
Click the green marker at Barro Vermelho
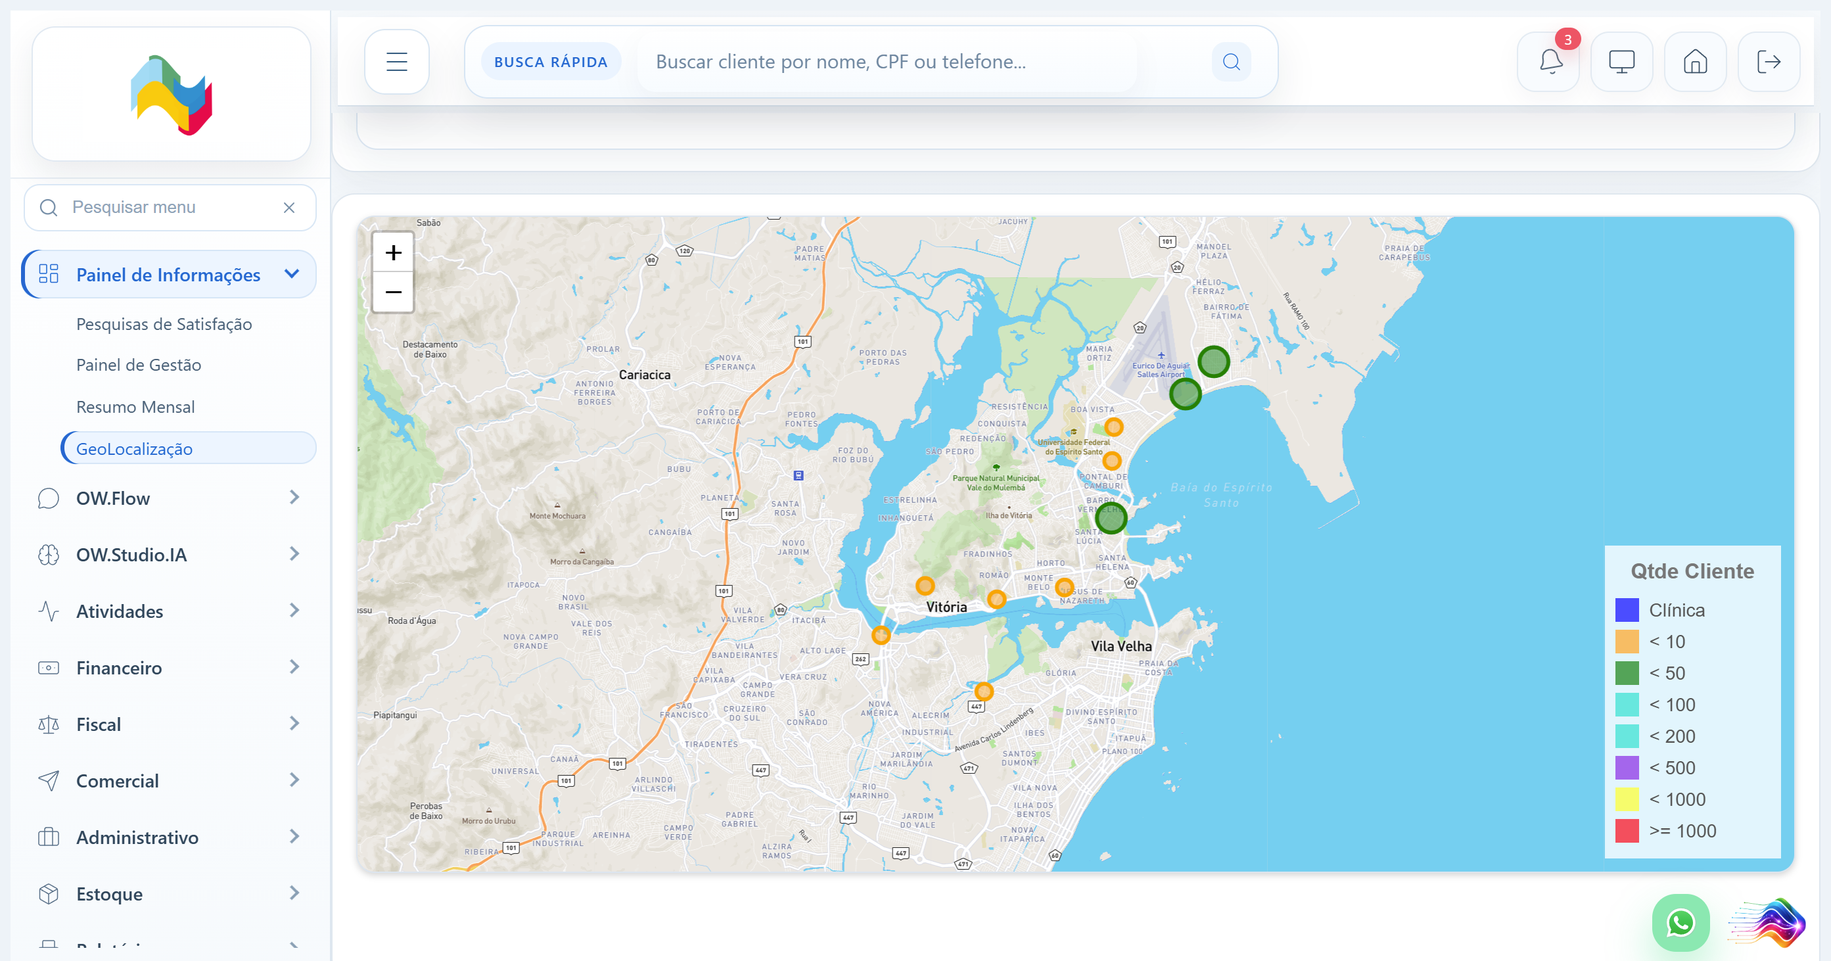tap(1110, 517)
